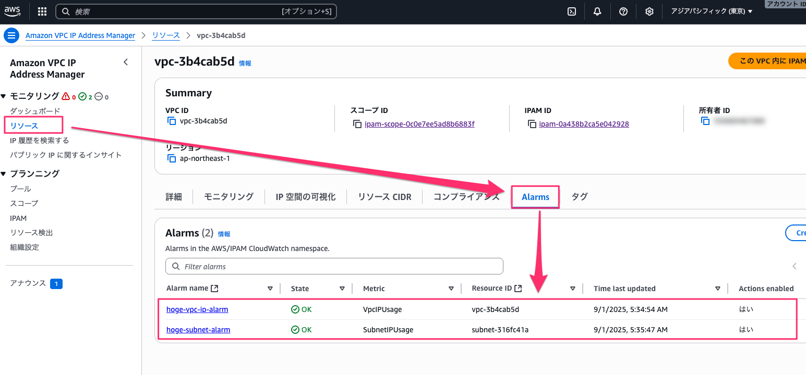Go to リソース breadcrumb link
The image size is (806, 375).
166,35
